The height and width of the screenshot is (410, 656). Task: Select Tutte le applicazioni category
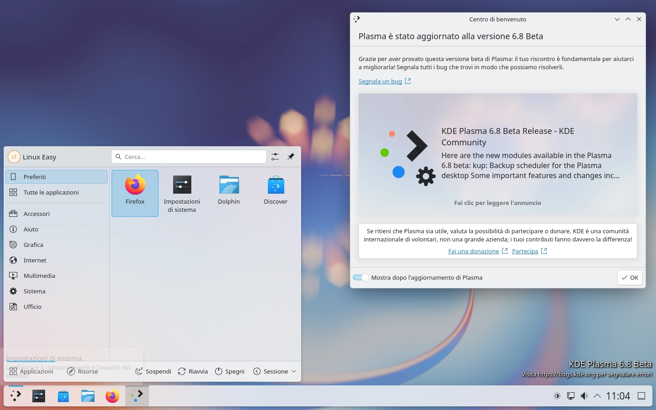tap(56, 192)
